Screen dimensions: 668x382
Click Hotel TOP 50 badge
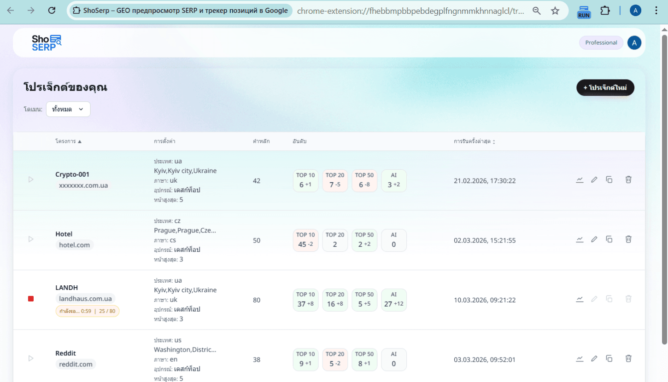[x=364, y=240]
